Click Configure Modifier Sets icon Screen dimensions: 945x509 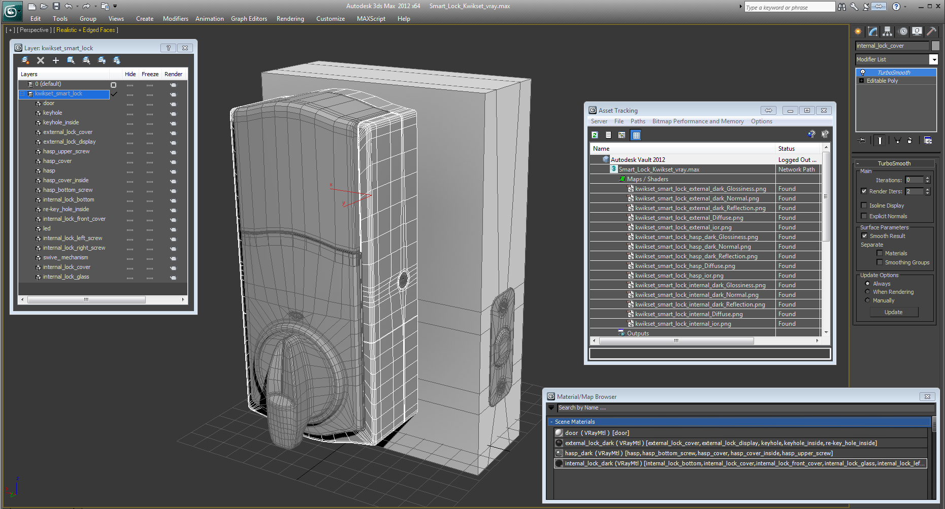pos(928,141)
